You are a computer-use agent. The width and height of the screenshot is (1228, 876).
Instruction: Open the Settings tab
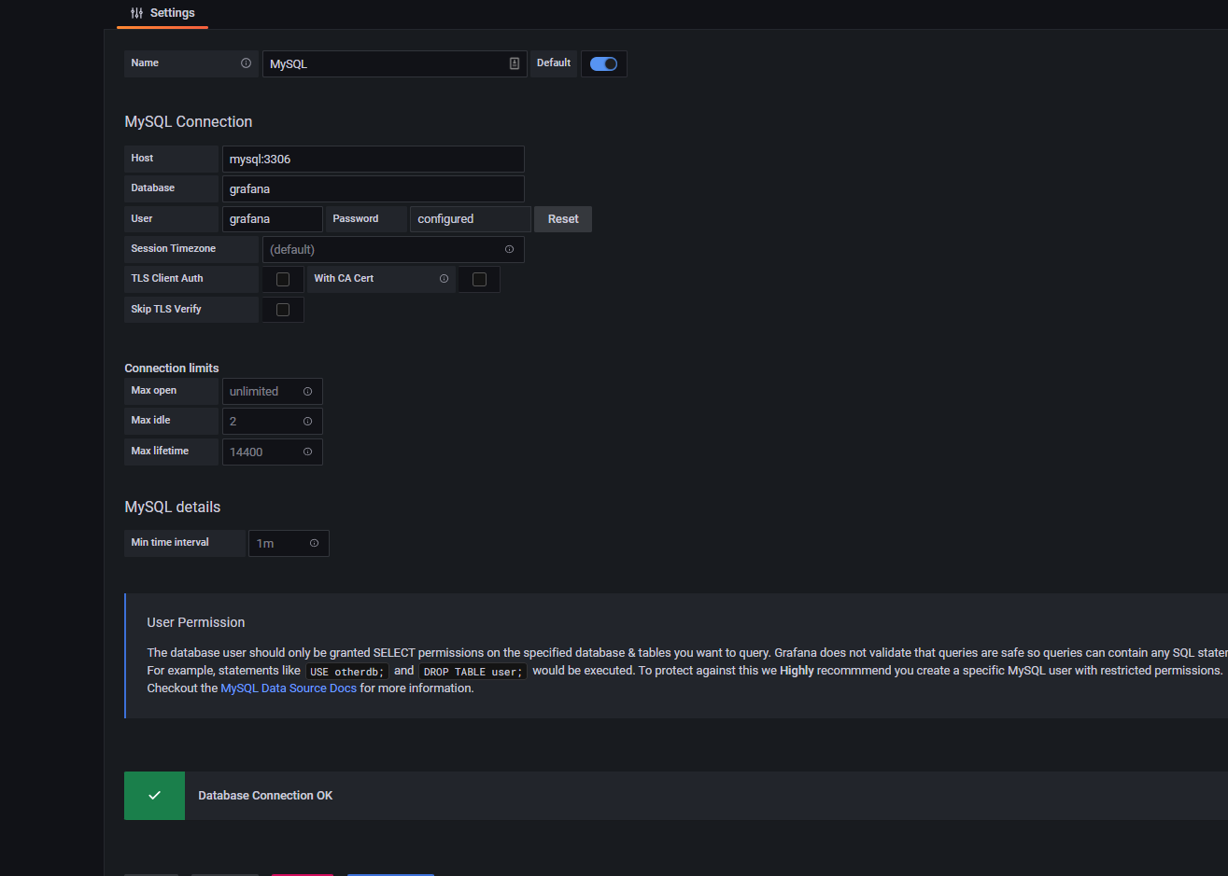click(x=162, y=13)
